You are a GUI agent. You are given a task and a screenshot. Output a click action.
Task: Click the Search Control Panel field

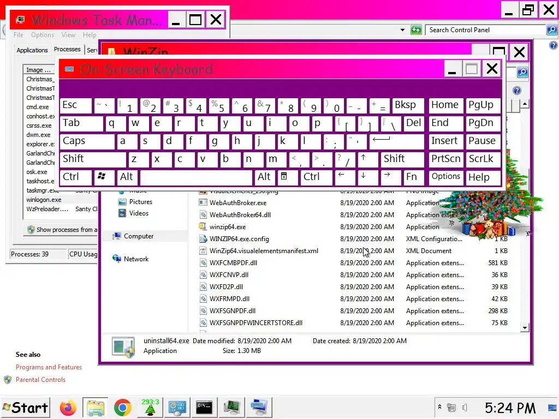485,30
